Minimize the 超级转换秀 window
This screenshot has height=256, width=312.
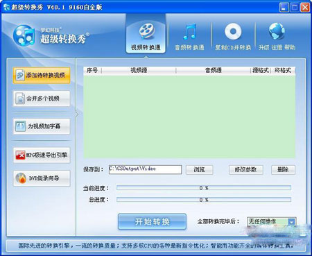pos(284,8)
